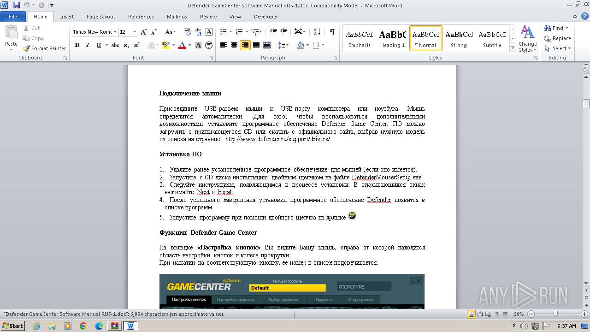Screen dimensions: 590x332
Task: Open the Select dropdown in Editing
Action: 557,48
